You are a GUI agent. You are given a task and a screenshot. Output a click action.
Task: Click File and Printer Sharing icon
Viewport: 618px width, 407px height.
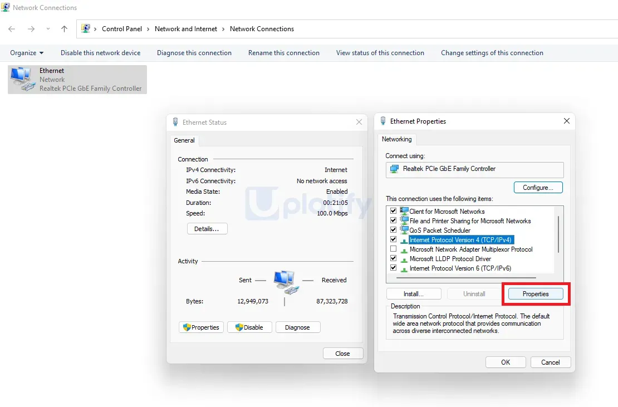click(404, 220)
